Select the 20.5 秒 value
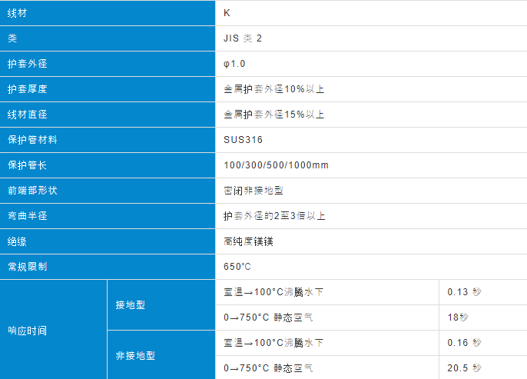This screenshot has height=379, width=527. click(x=464, y=367)
